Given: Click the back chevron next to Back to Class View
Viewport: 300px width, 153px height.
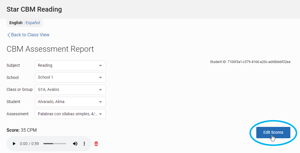Looking at the screenshot, I should (x=9, y=35).
